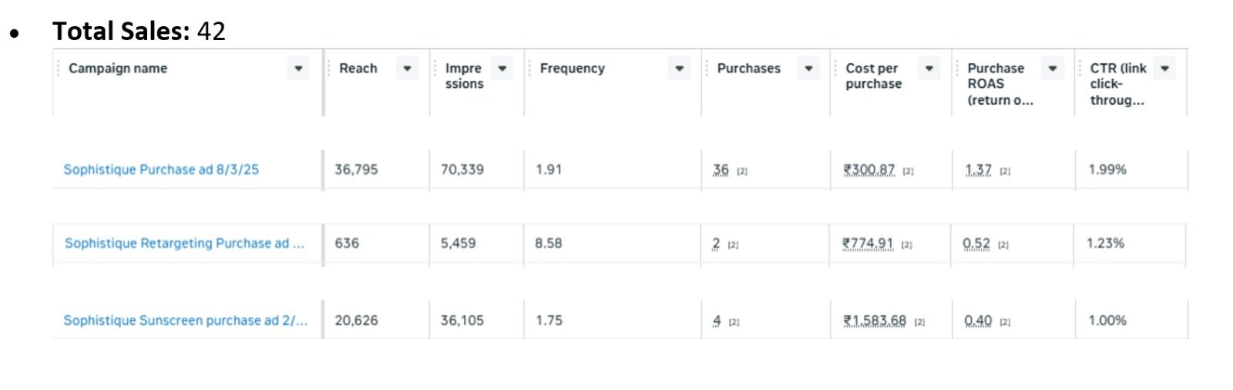Open the Frequency column dropdown arrow
Screen dimensions: 1233x390
pyautogui.click(x=679, y=69)
